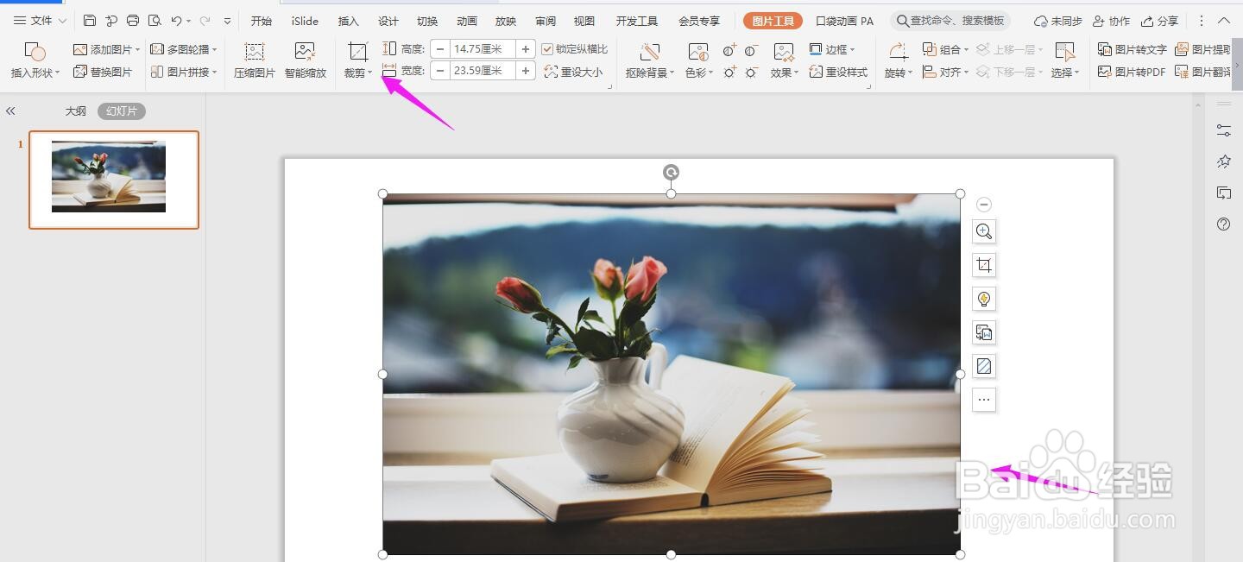Click the Decrease Contrast icon
Screen dimensions: 1243x562
click(752, 50)
